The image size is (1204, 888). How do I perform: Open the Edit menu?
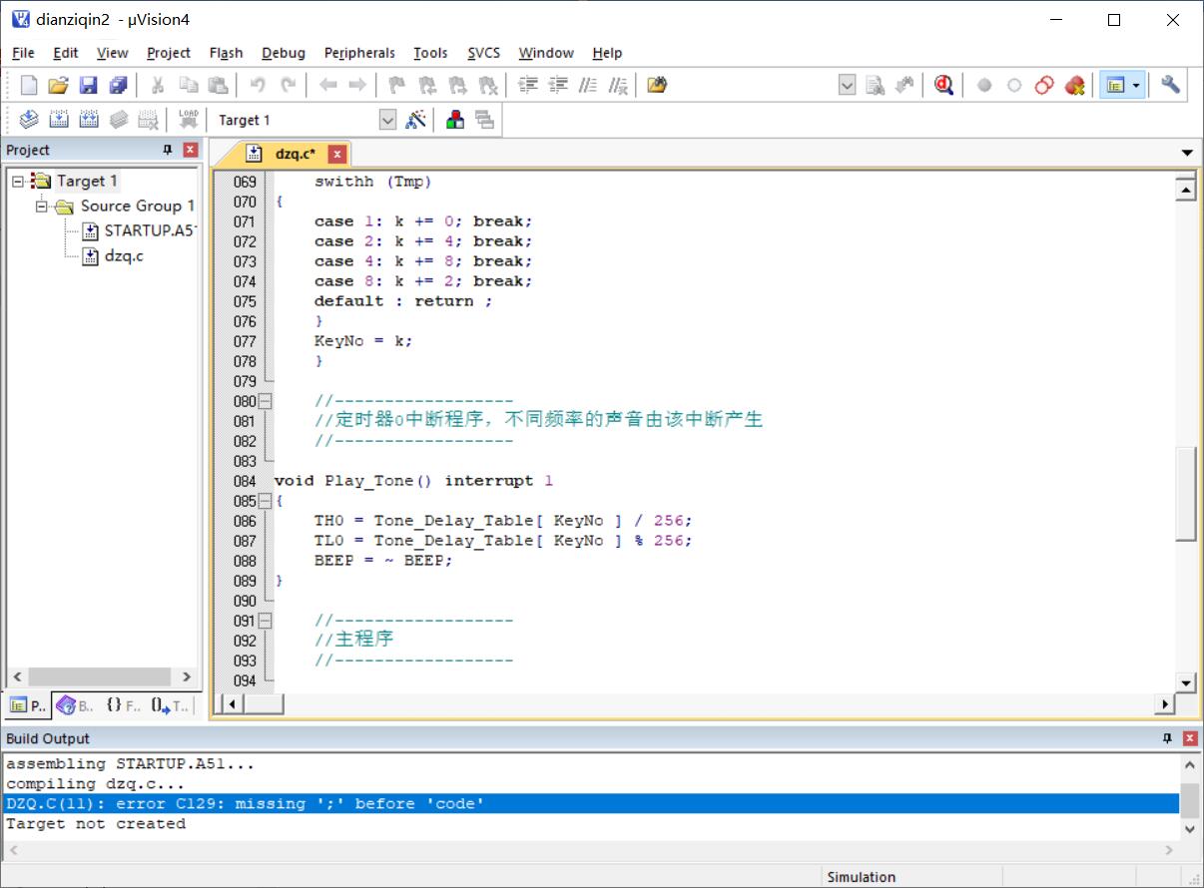[66, 53]
